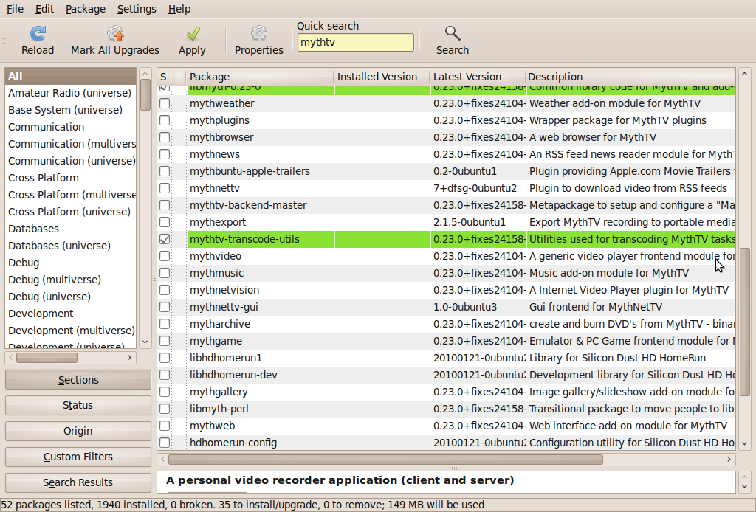Image resolution: width=756 pixels, height=512 pixels.
Task: Click the category list vertical scrollbar thumb
Action: 145,95
